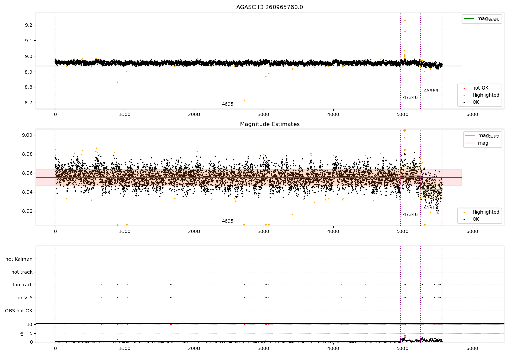
Task: Click x-axis tick 5000 under Magnitude Estimates plot
Action: point(402,232)
